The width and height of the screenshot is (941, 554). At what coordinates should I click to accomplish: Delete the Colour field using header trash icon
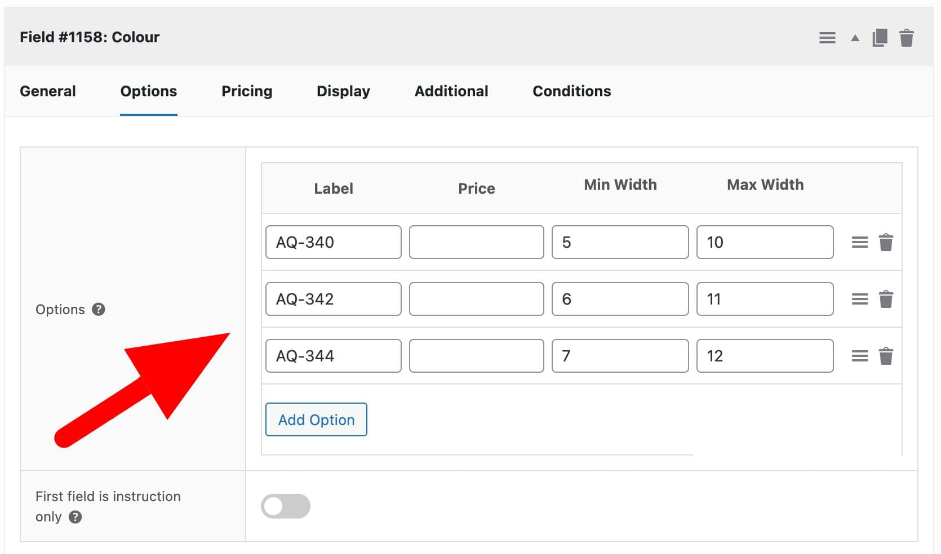tap(907, 37)
